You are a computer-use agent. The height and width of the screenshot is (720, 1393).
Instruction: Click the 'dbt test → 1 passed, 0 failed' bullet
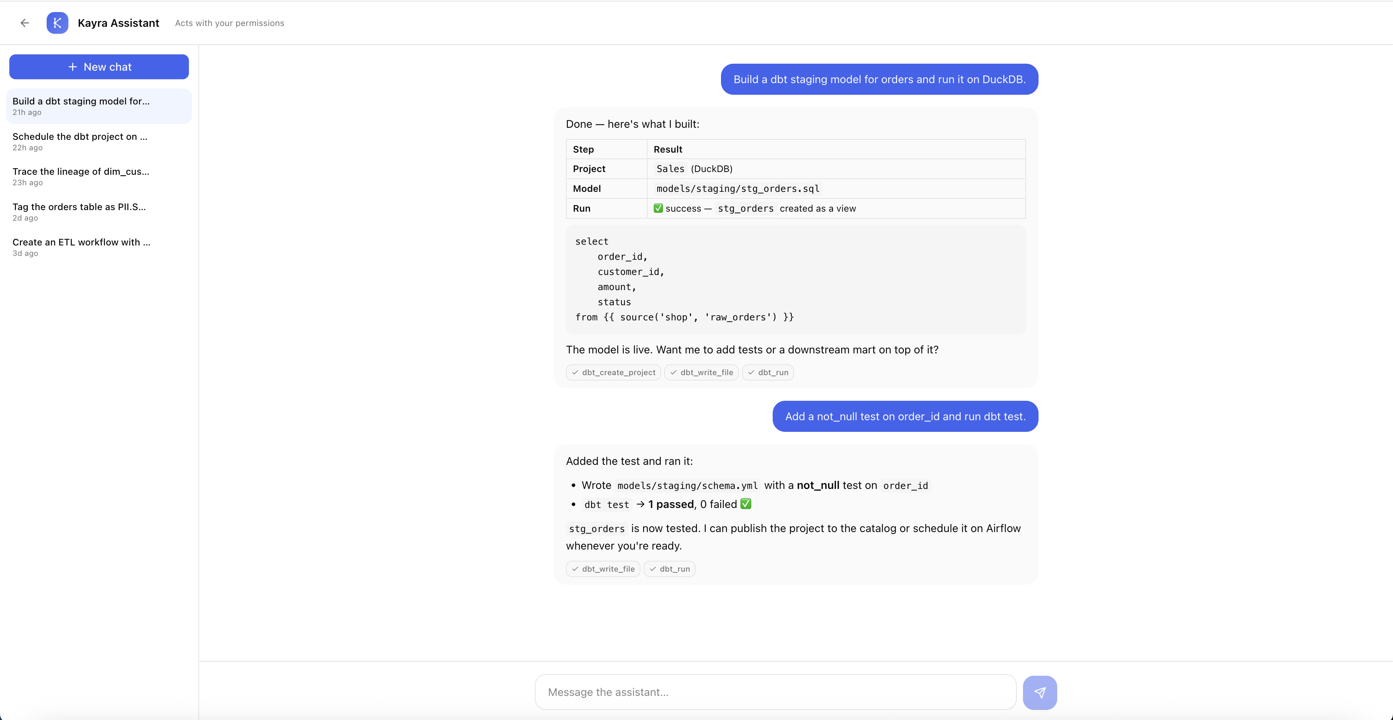667,504
